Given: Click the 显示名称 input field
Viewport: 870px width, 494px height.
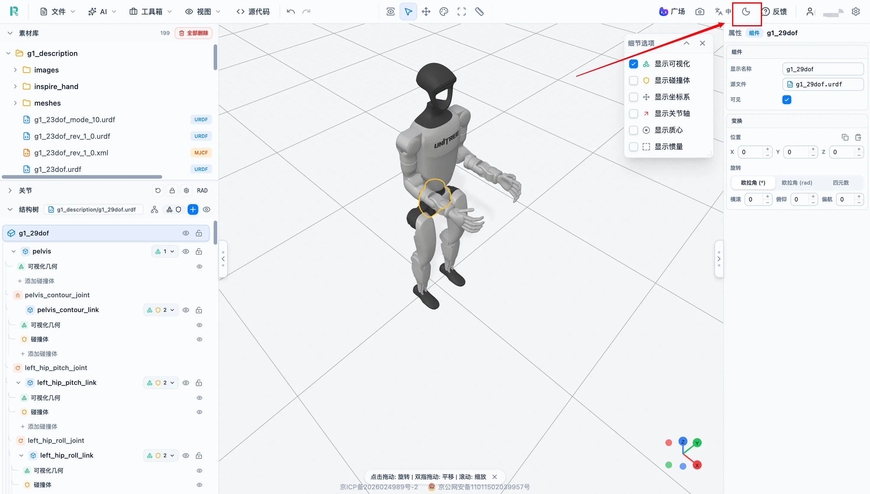Looking at the screenshot, I should click(x=823, y=69).
